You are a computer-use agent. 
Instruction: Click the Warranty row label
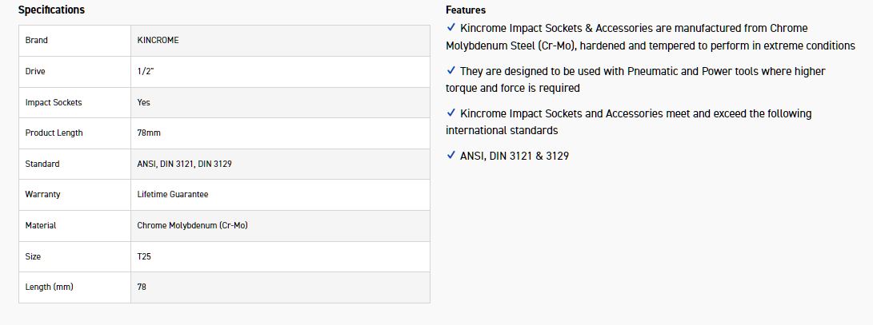[x=42, y=195]
